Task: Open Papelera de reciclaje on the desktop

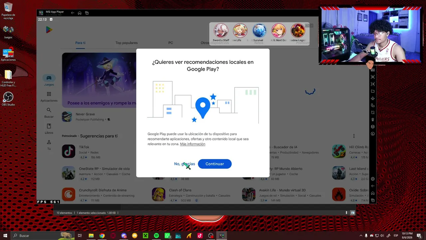Action: point(8,11)
